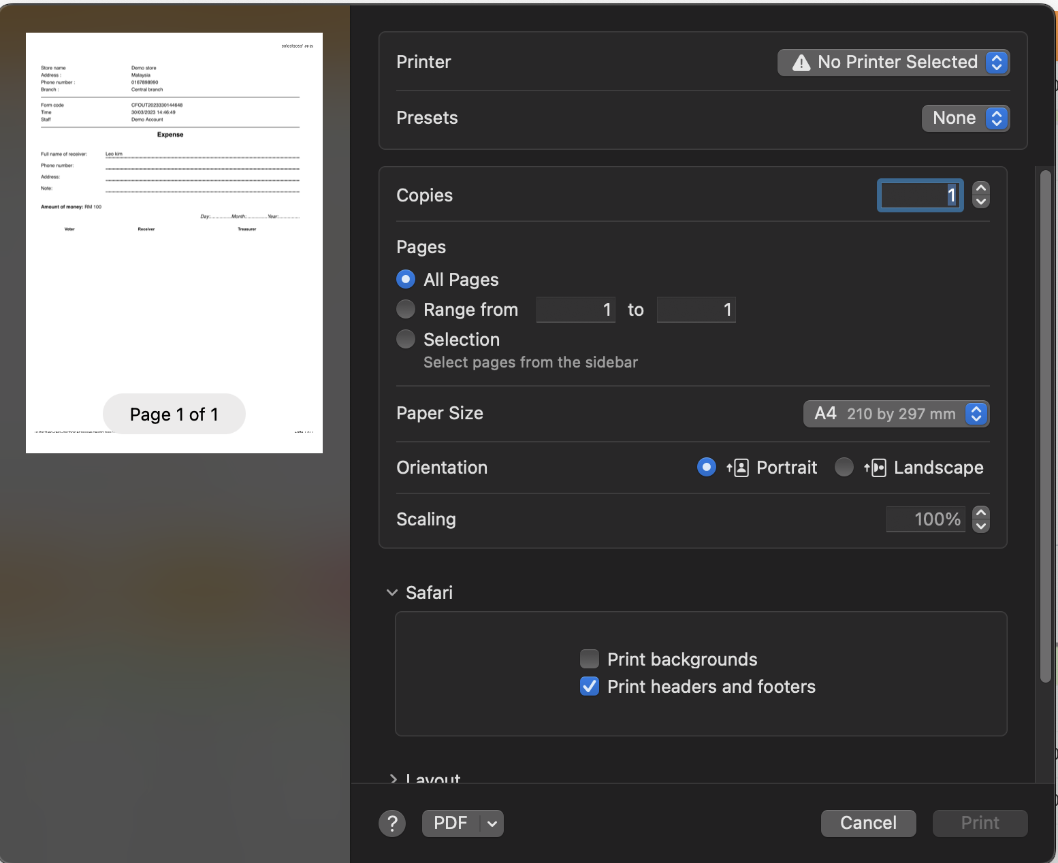Viewport: 1058px width, 863px height.
Task: Click the printer warning triangle icon
Action: [x=801, y=63]
